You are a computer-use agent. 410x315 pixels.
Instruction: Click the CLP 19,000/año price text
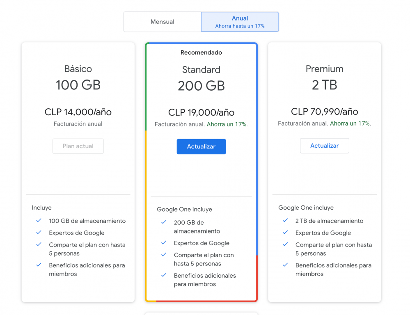tap(201, 112)
